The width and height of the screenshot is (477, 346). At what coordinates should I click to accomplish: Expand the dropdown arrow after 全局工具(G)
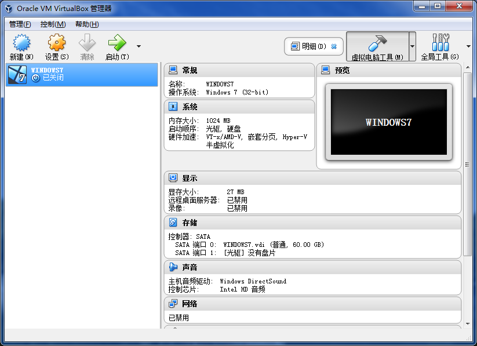point(468,46)
